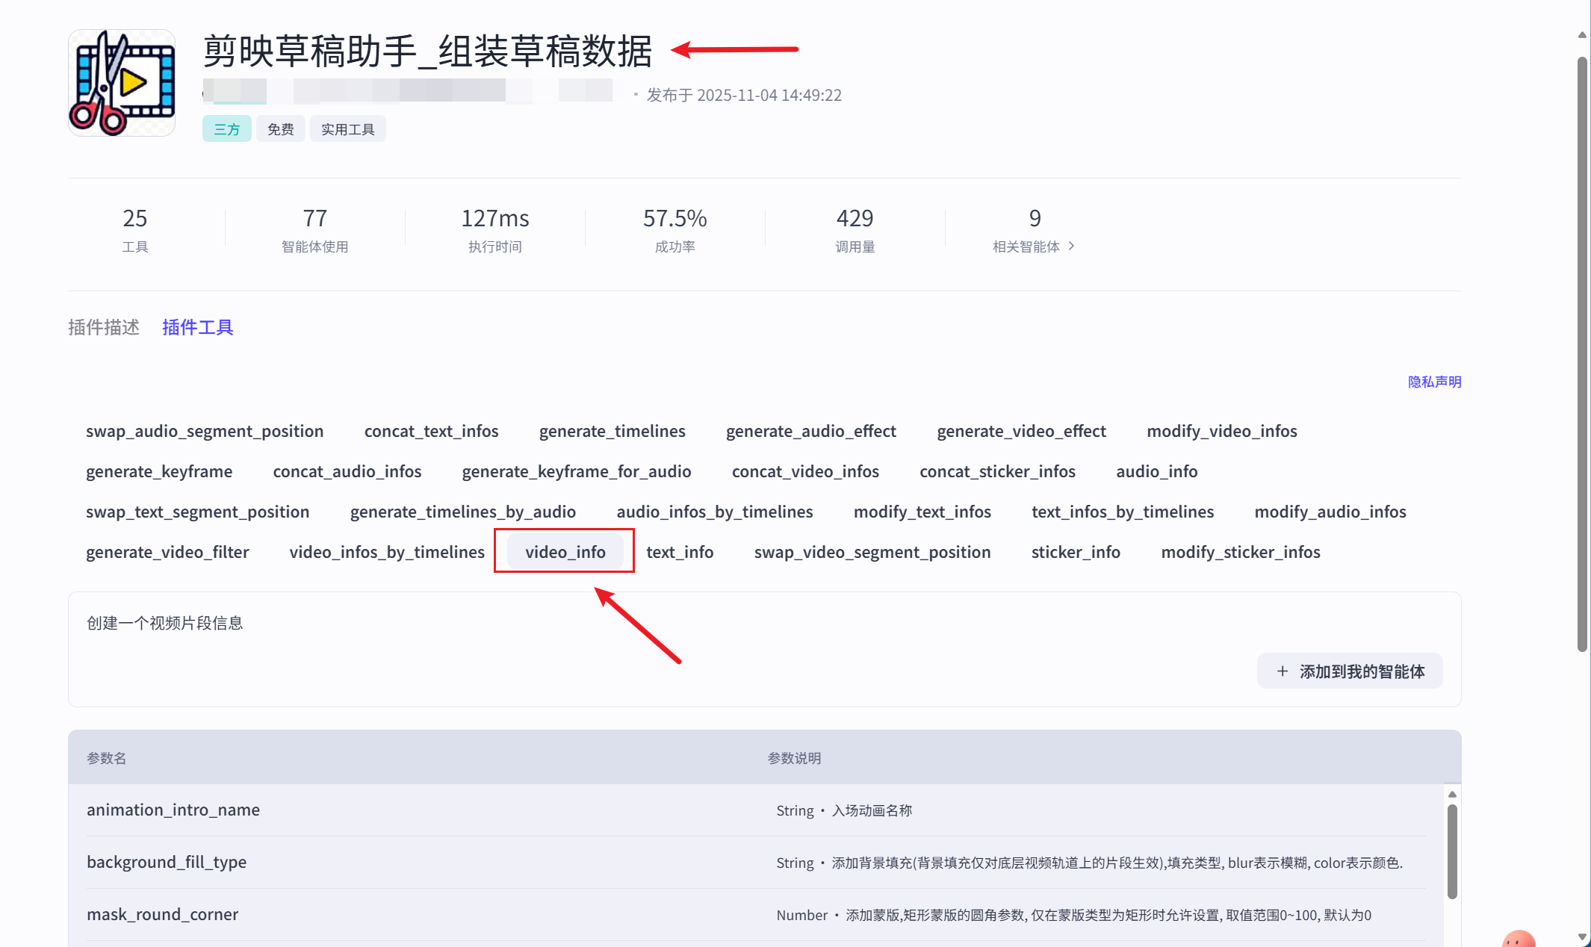Open the 隐私声明 link

click(x=1434, y=382)
